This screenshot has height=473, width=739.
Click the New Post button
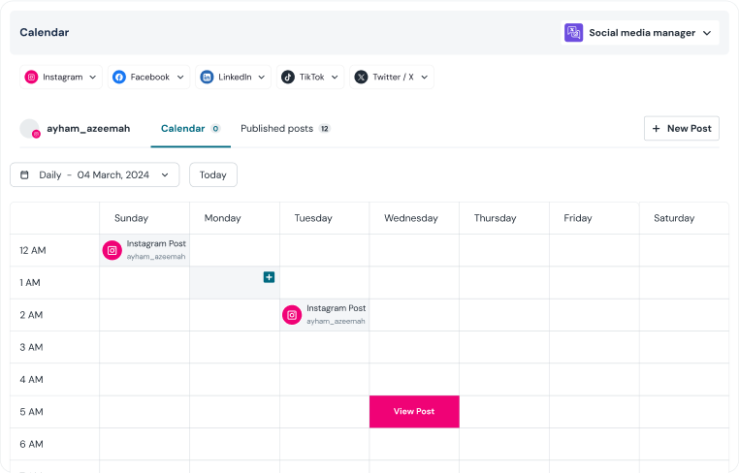(x=681, y=129)
